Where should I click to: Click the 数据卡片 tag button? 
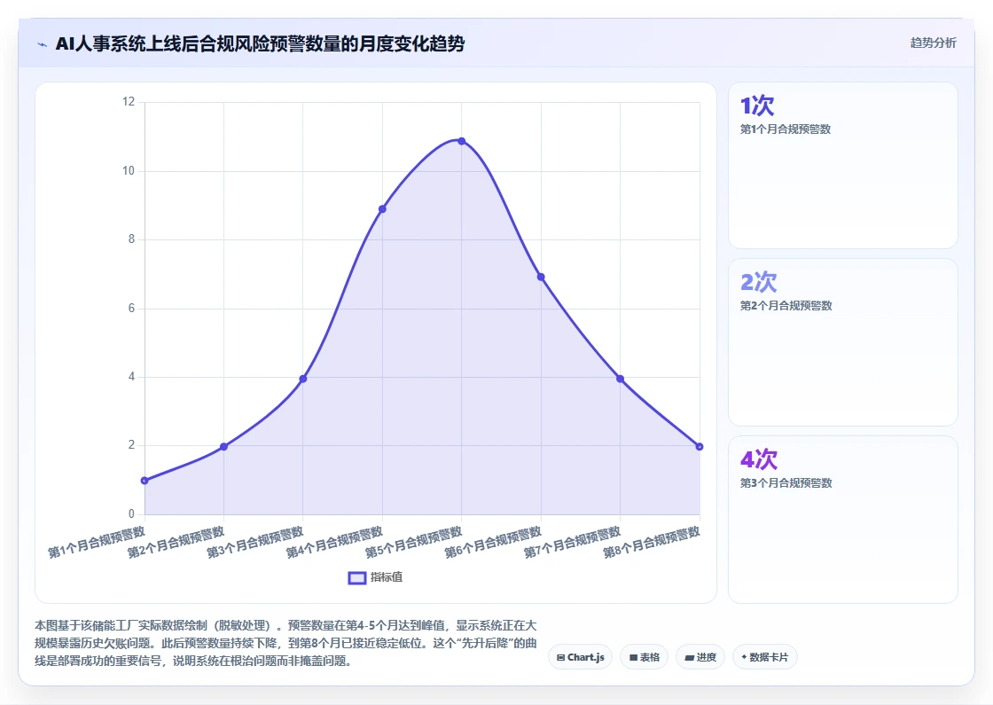coord(764,657)
